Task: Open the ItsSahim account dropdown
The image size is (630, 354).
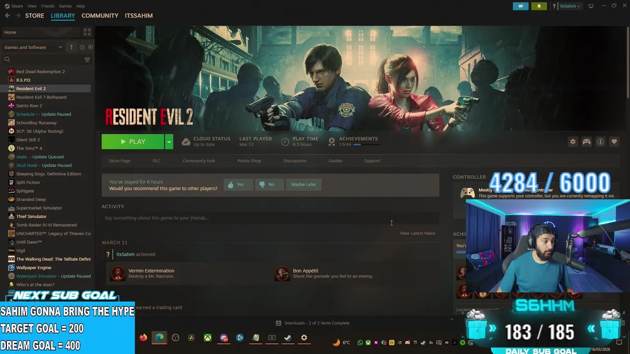Action: tap(570, 6)
